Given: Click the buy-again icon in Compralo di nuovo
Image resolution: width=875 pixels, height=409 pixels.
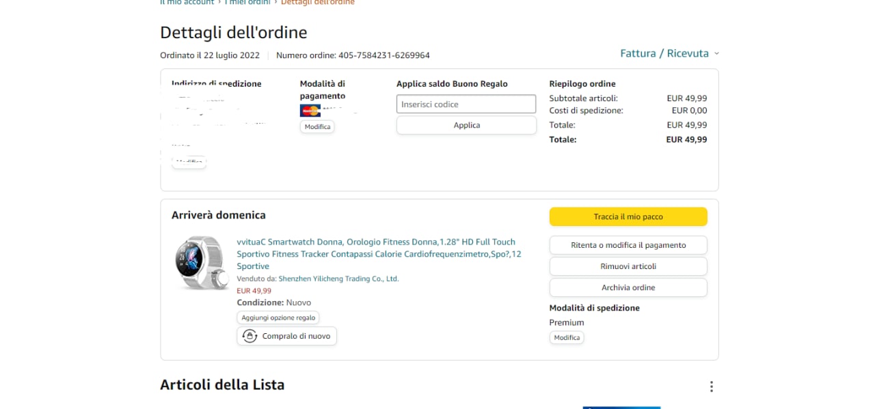Looking at the screenshot, I should [x=250, y=336].
